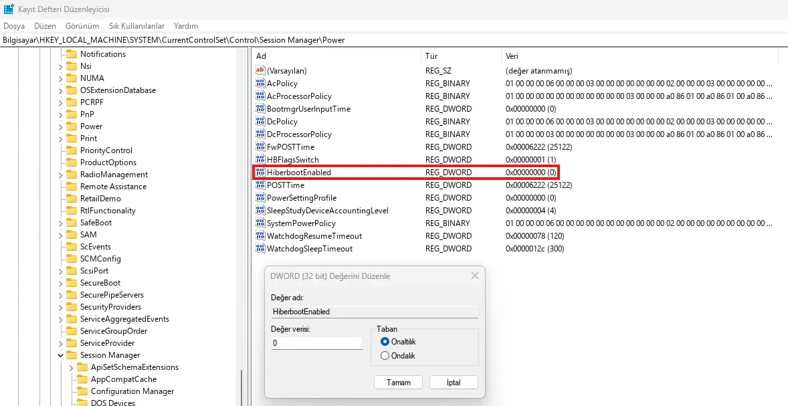The width and height of the screenshot is (788, 406).
Task: Select the DcProcessorPolicy value icon
Action: tap(260, 134)
